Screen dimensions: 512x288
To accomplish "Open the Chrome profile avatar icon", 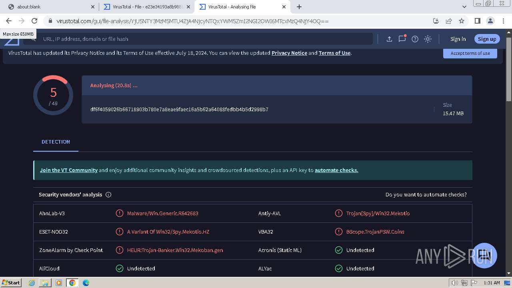I will (x=490, y=21).
